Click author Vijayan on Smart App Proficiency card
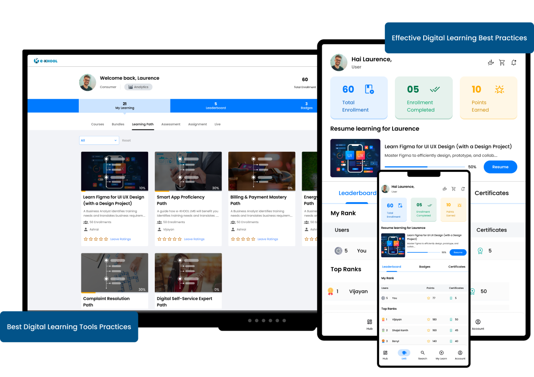The image size is (534, 377). coord(169,230)
